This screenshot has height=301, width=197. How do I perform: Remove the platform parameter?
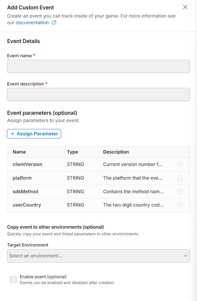pos(179,178)
